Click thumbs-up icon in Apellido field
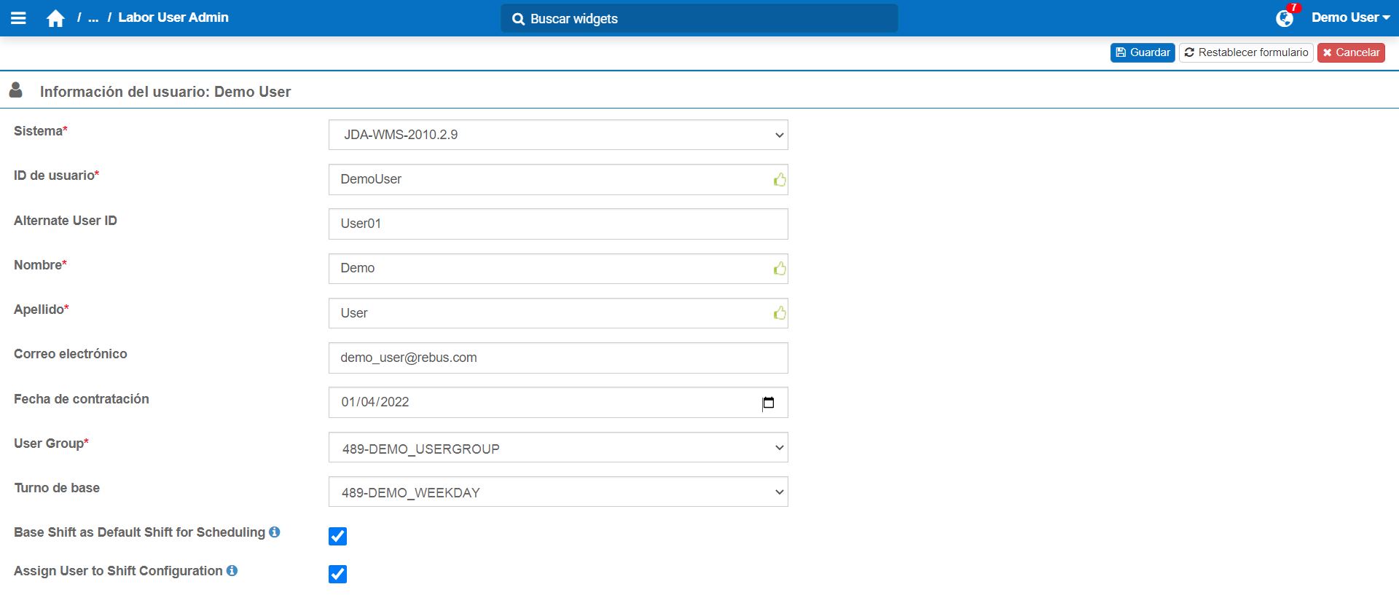Viewport: 1399px width, 611px height. click(780, 313)
